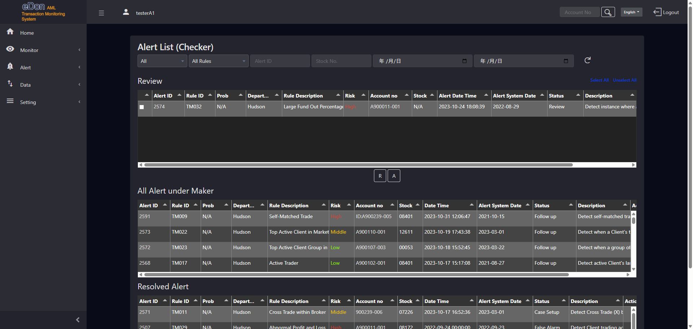The image size is (693, 329).
Task: Click the Monitor eye icon
Action: (10, 49)
